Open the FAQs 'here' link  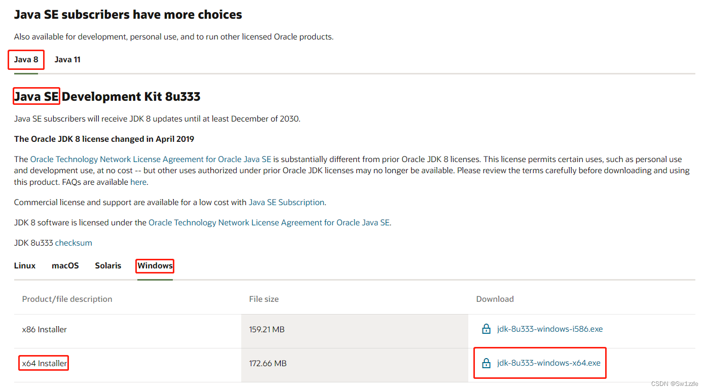(138, 182)
